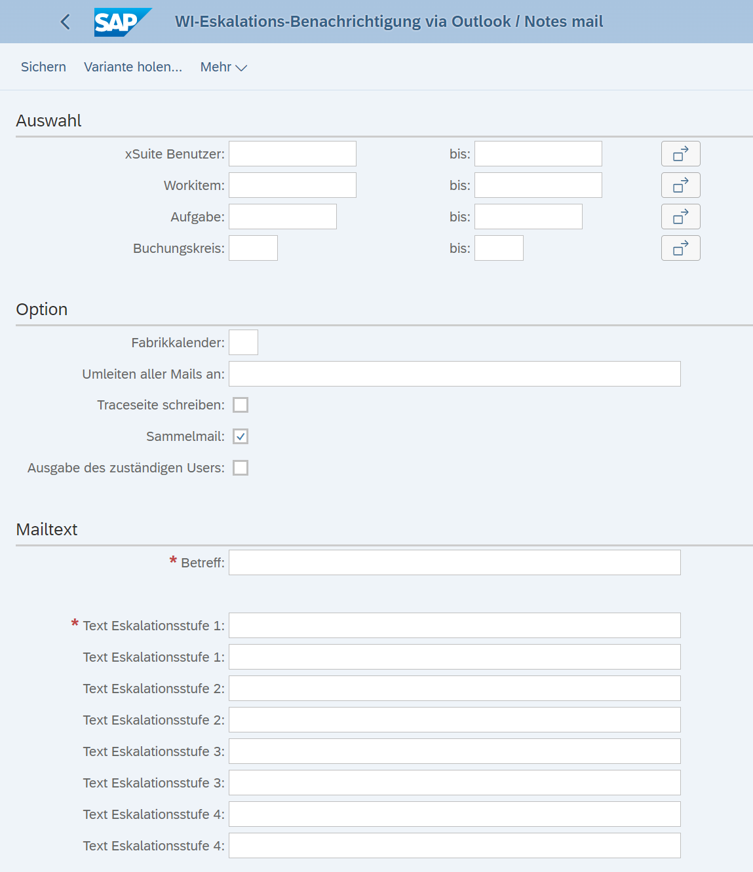Navigate back using the chevron arrow
The width and height of the screenshot is (753, 872).
tap(64, 22)
